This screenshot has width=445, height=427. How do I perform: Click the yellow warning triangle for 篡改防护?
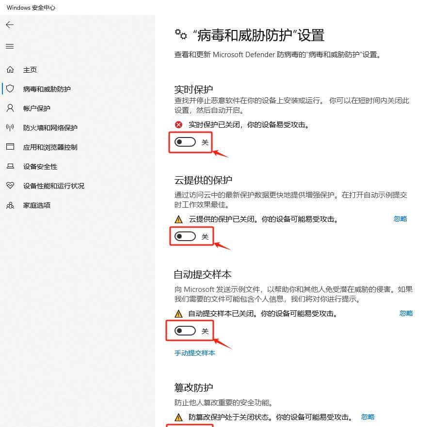coord(177,416)
